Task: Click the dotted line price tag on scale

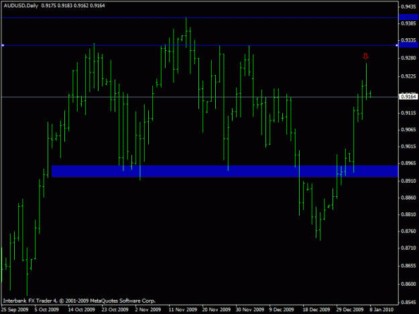Action: 408,17
